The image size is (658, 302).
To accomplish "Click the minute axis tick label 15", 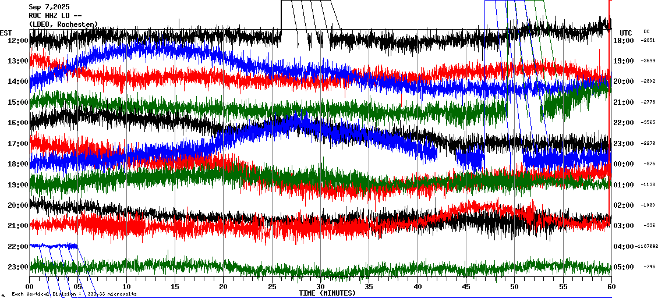I will pos(175,286).
